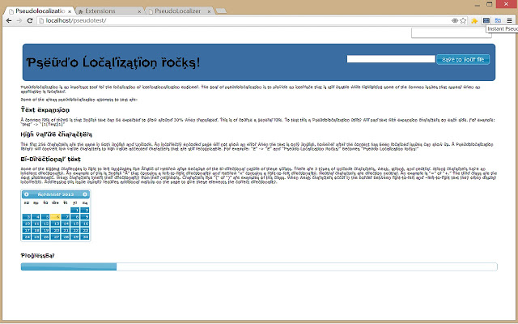The image size is (518, 324).
Task: Click the 'Save to your file' button
Action: 463,59
